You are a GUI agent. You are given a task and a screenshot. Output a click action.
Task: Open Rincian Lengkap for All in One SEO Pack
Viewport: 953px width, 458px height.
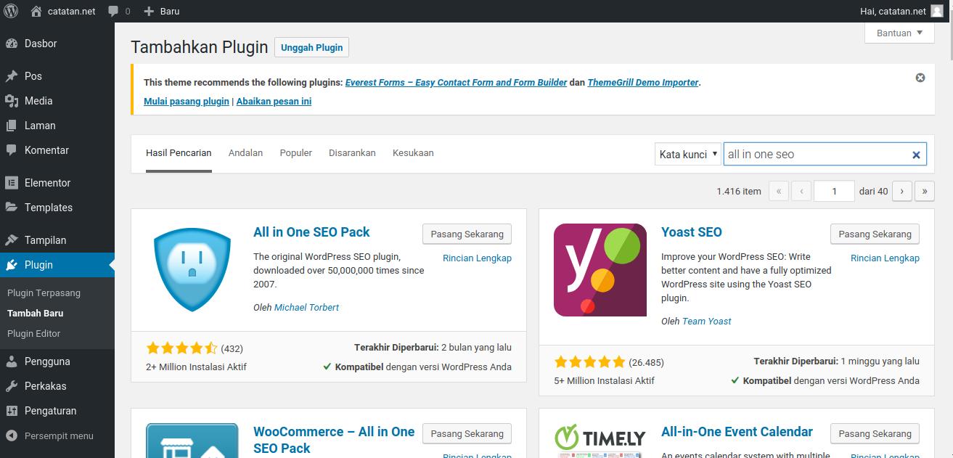[477, 258]
